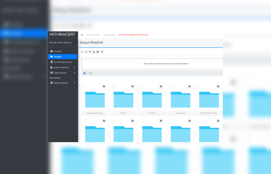
Task: Open the file upload icon in the toolbar
Action: [x=94, y=52]
